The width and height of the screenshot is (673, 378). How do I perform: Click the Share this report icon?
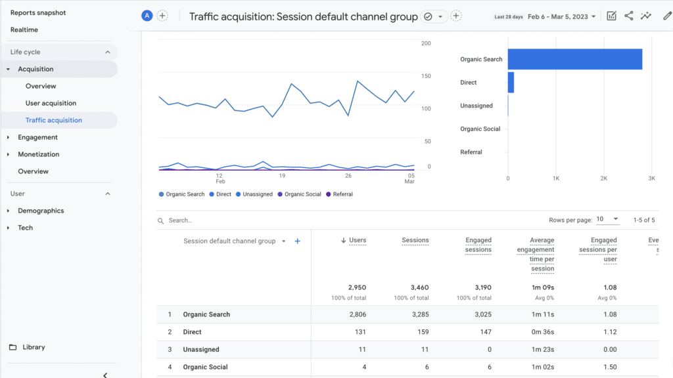click(x=629, y=16)
